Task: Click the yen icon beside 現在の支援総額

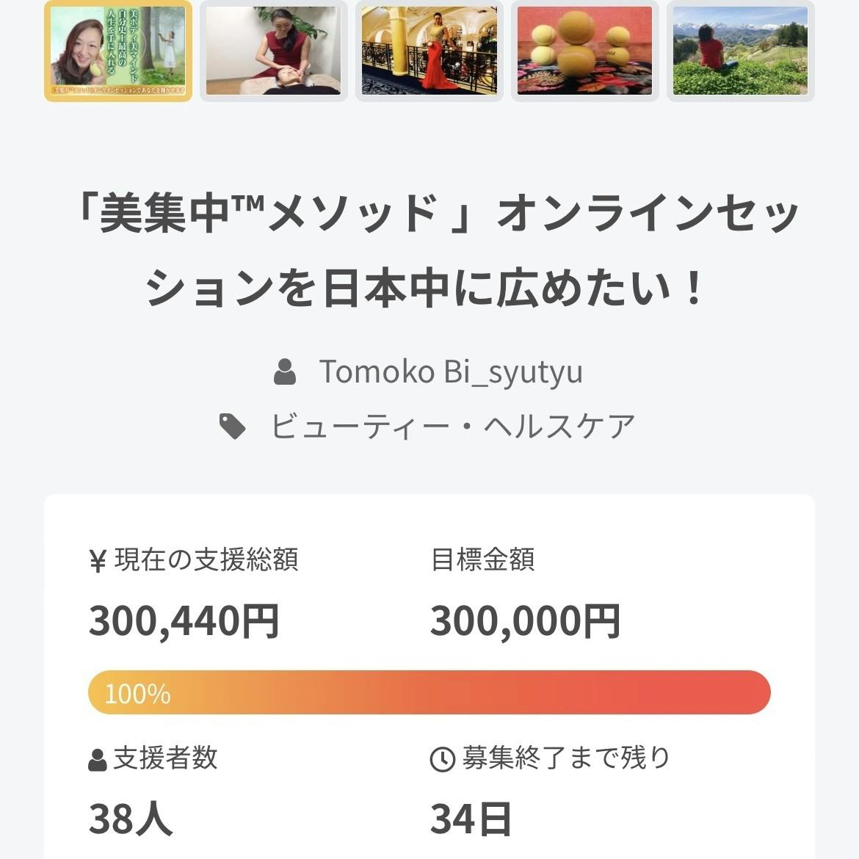Action: point(98,561)
